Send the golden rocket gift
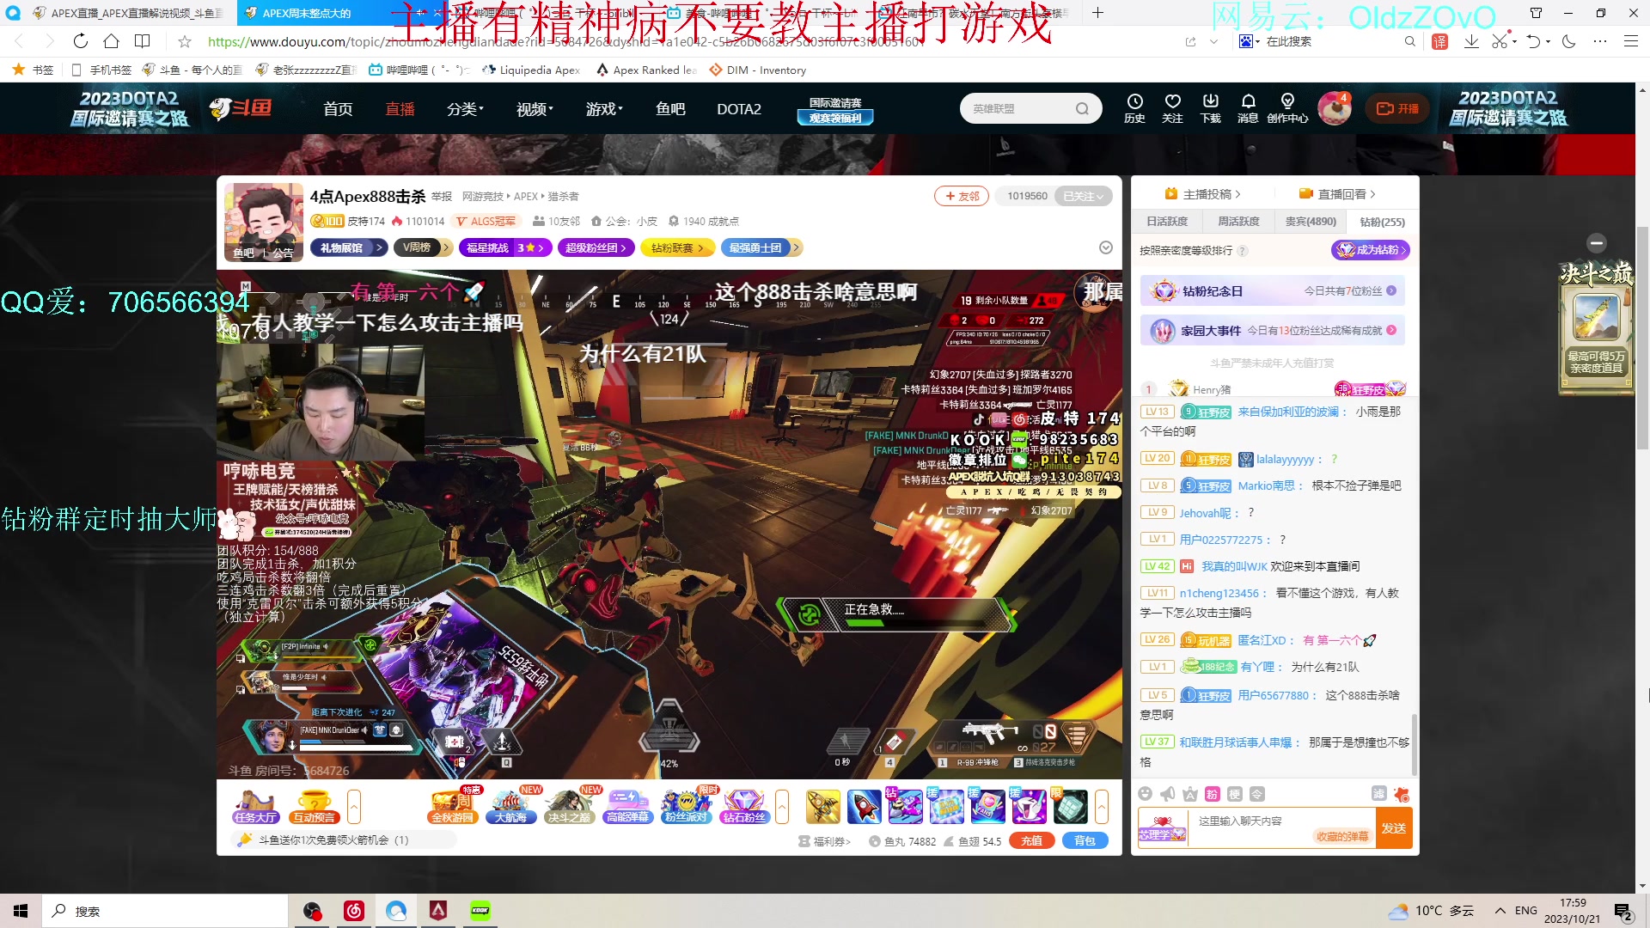 (x=822, y=806)
